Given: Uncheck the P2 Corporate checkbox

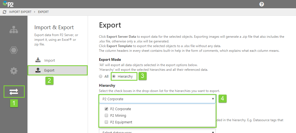Looking at the screenshot, I should 106,109.
